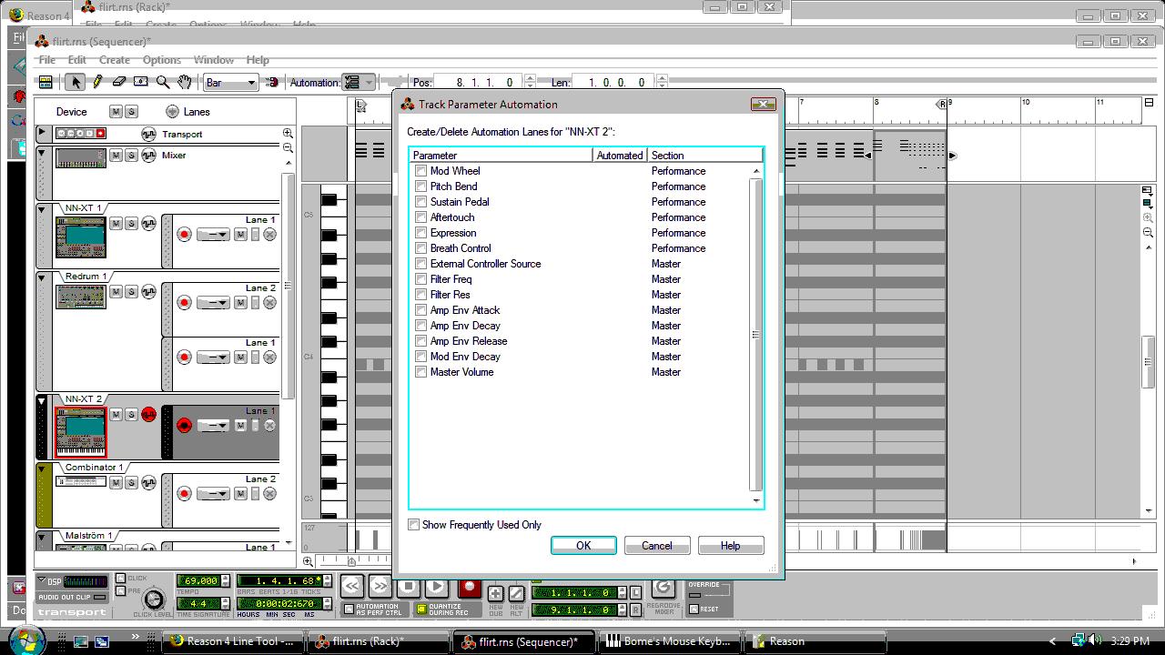This screenshot has height=655, width=1165.
Task: Select the Eraser tool
Action: [119, 82]
